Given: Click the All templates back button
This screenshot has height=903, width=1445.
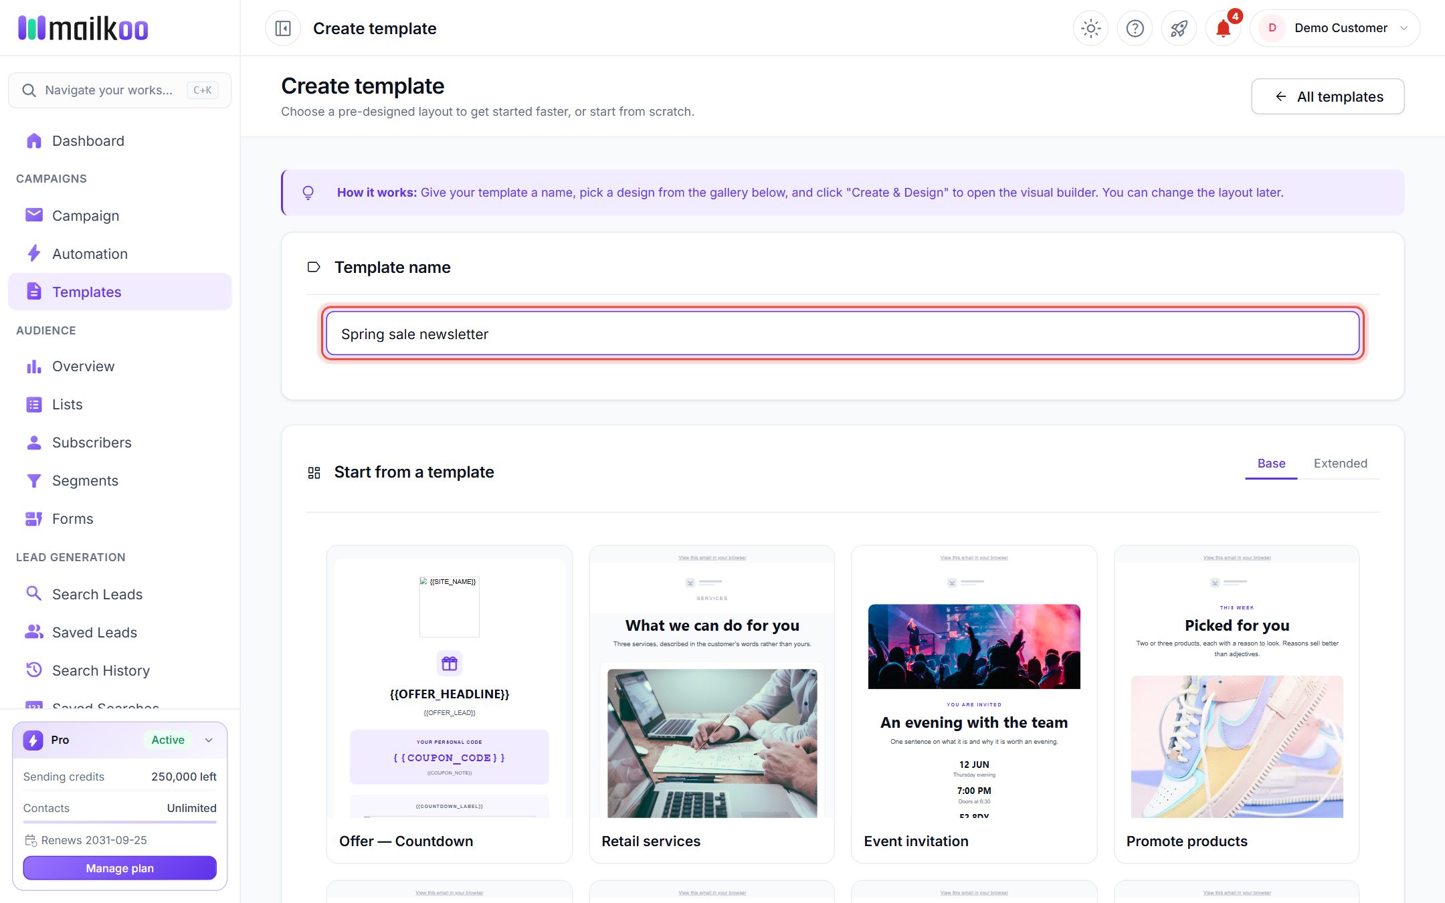Looking at the screenshot, I should click(x=1327, y=96).
